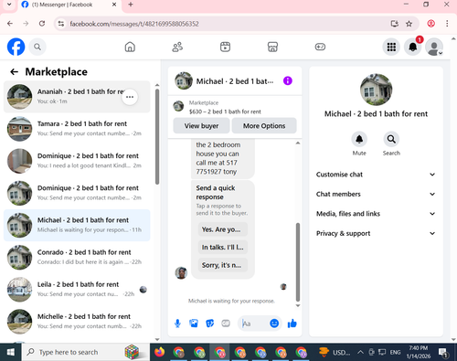Open Ananiah conversation

coord(77,97)
